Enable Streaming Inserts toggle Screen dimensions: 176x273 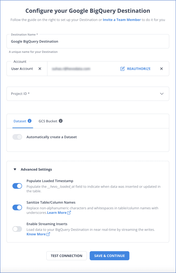(x=17, y=229)
